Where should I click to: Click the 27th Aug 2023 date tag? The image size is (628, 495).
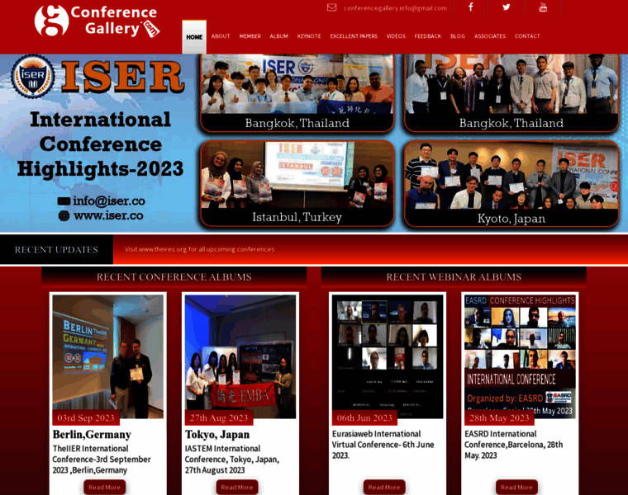(x=219, y=417)
